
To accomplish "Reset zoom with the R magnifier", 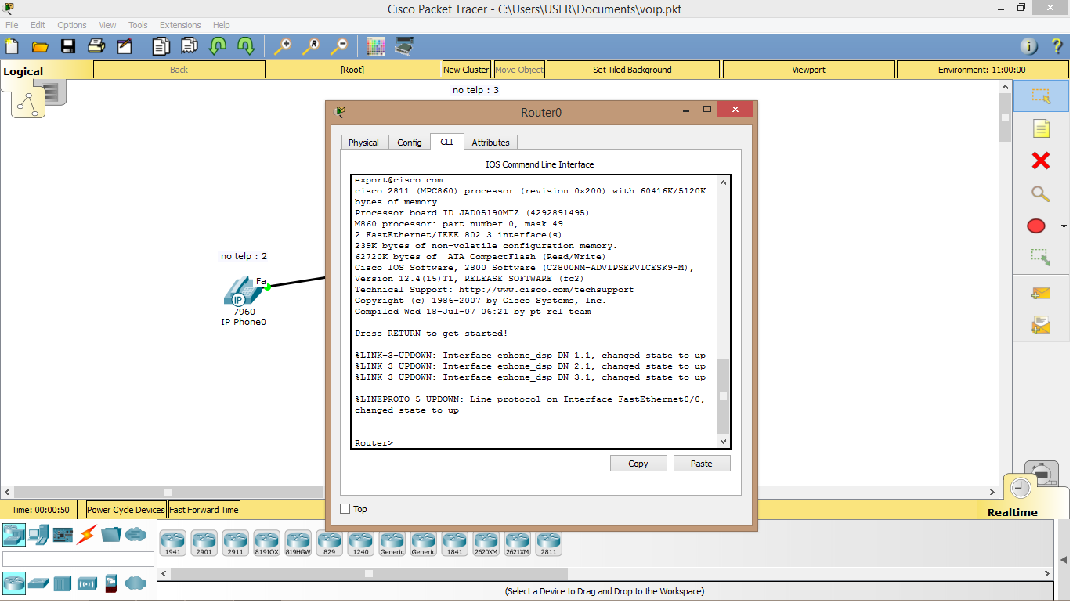I will pos(310,46).
